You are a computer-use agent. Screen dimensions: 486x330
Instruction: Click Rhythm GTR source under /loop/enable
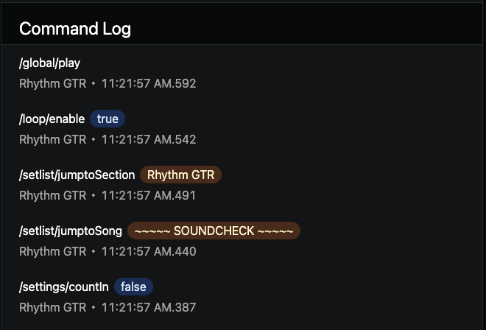53,139
